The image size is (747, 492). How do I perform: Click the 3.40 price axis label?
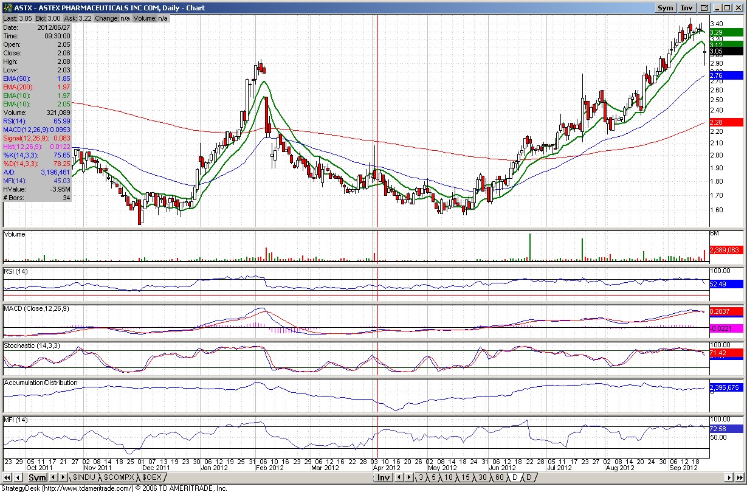click(715, 24)
